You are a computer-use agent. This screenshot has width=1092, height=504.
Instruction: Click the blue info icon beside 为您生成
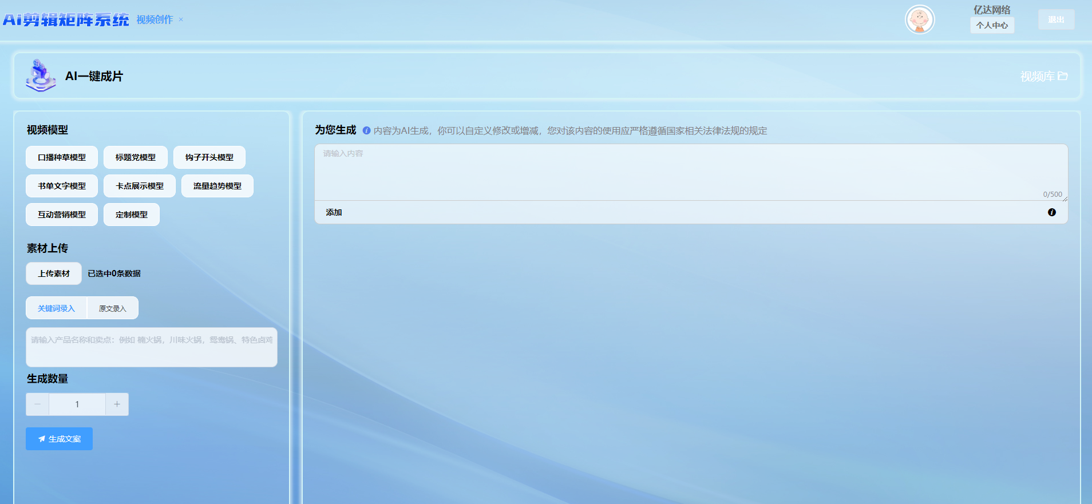coord(366,130)
